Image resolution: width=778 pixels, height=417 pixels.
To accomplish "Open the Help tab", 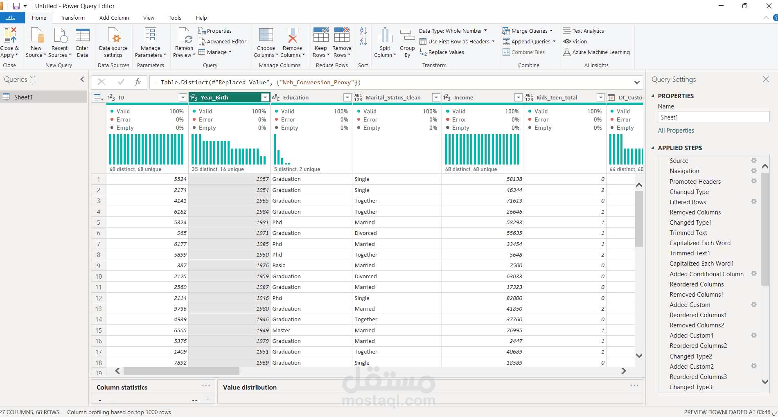I will click(x=201, y=18).
